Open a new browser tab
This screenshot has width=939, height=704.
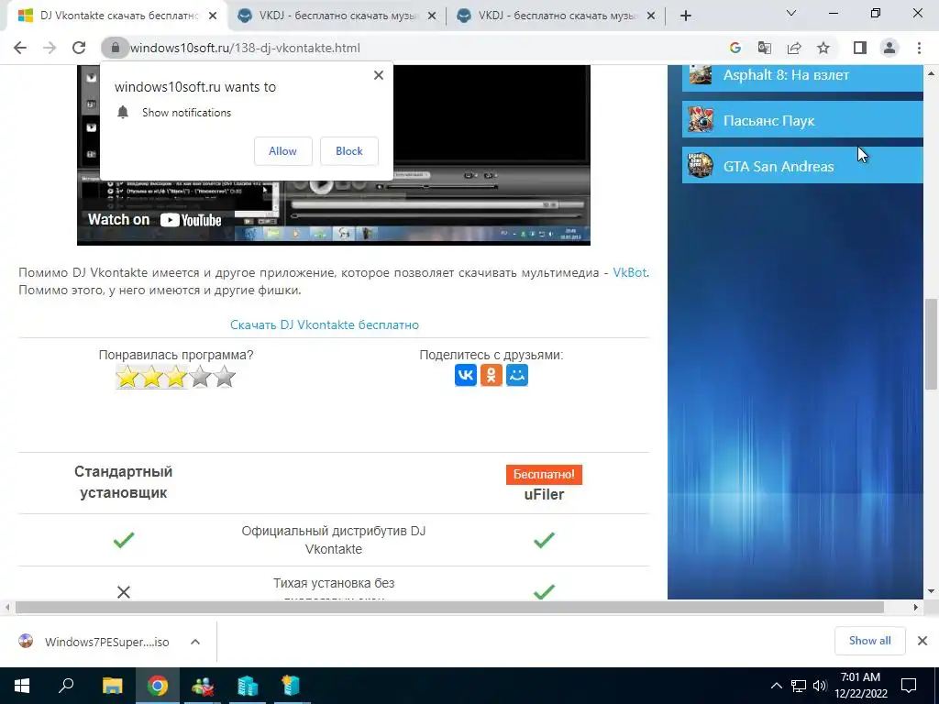[686, 16]
